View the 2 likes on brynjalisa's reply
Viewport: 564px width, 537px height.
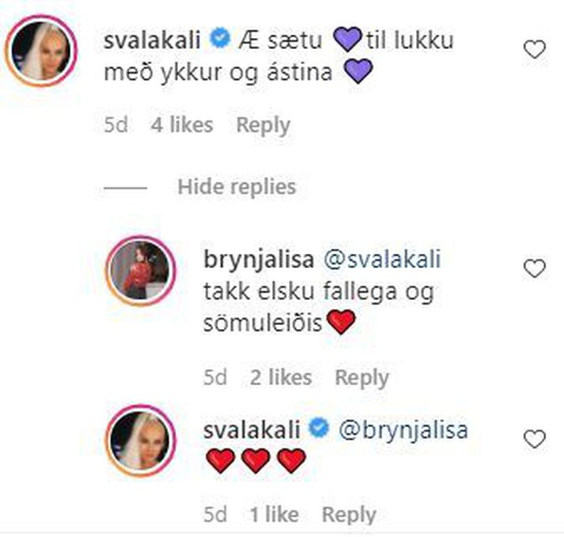[x=281, y=377]
